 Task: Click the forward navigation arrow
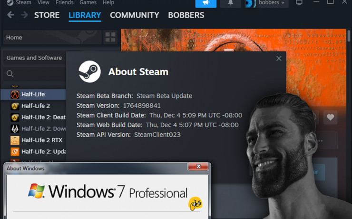pyautogui.click(x=24, y=15)
